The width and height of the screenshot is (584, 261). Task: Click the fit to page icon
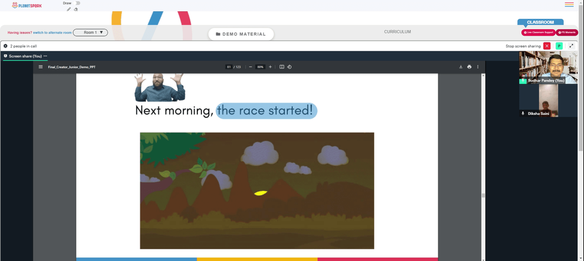282,67
